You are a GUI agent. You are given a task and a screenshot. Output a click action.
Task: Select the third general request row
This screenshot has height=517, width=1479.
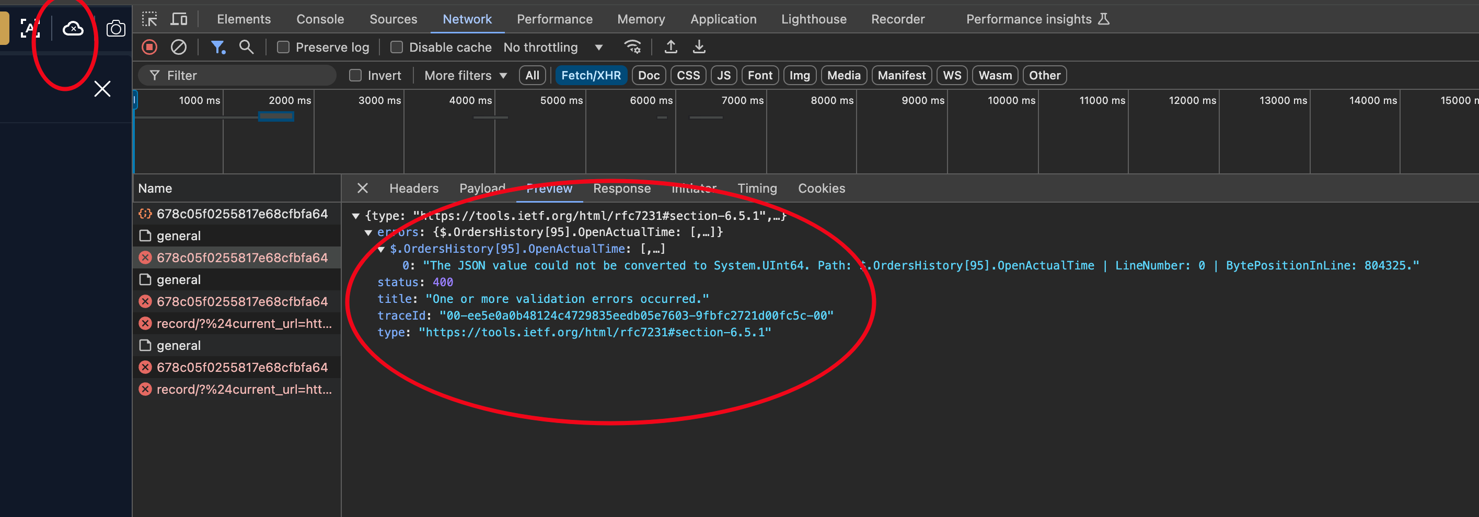(x=237, y=345)
